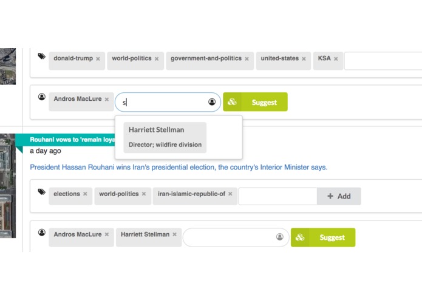
Task: Delete the government-and-politics tag
Action: coord(247,59)
